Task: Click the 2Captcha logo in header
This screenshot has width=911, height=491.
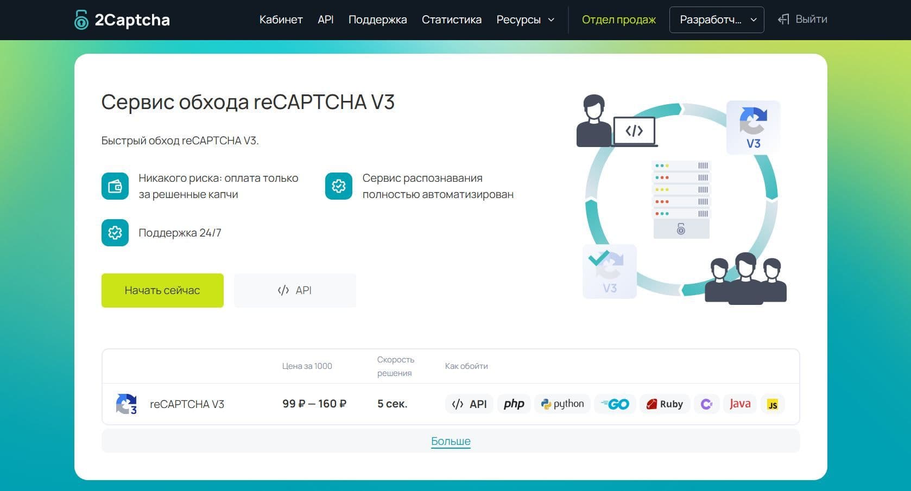Action: pyautogui.click(x=122, y=20)
